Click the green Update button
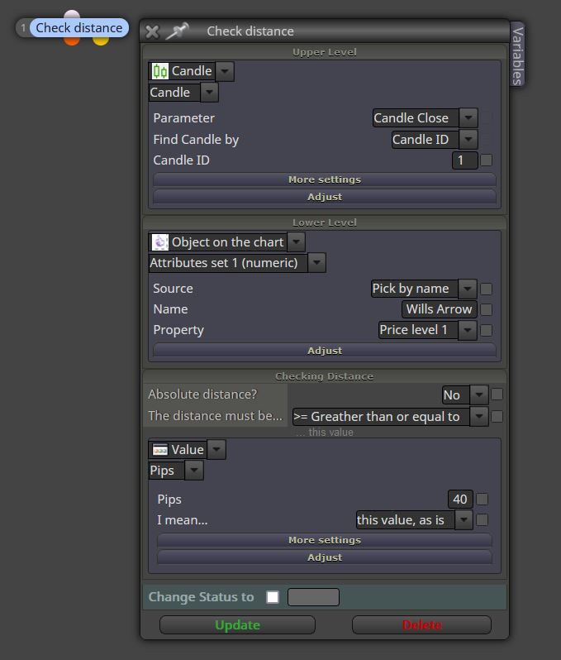The height and width of the screenshot is (660, 561). click(238, 625)
